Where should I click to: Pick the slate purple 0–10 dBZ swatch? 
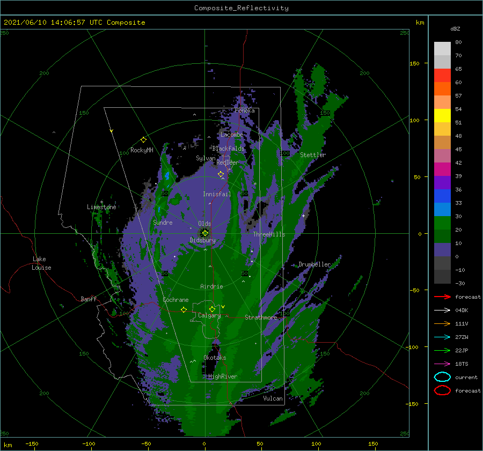coord(442,250)
